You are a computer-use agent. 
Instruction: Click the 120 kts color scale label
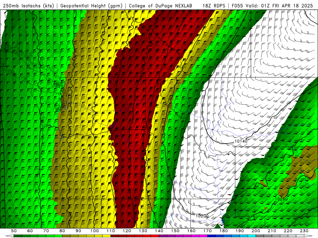[127, 231]
